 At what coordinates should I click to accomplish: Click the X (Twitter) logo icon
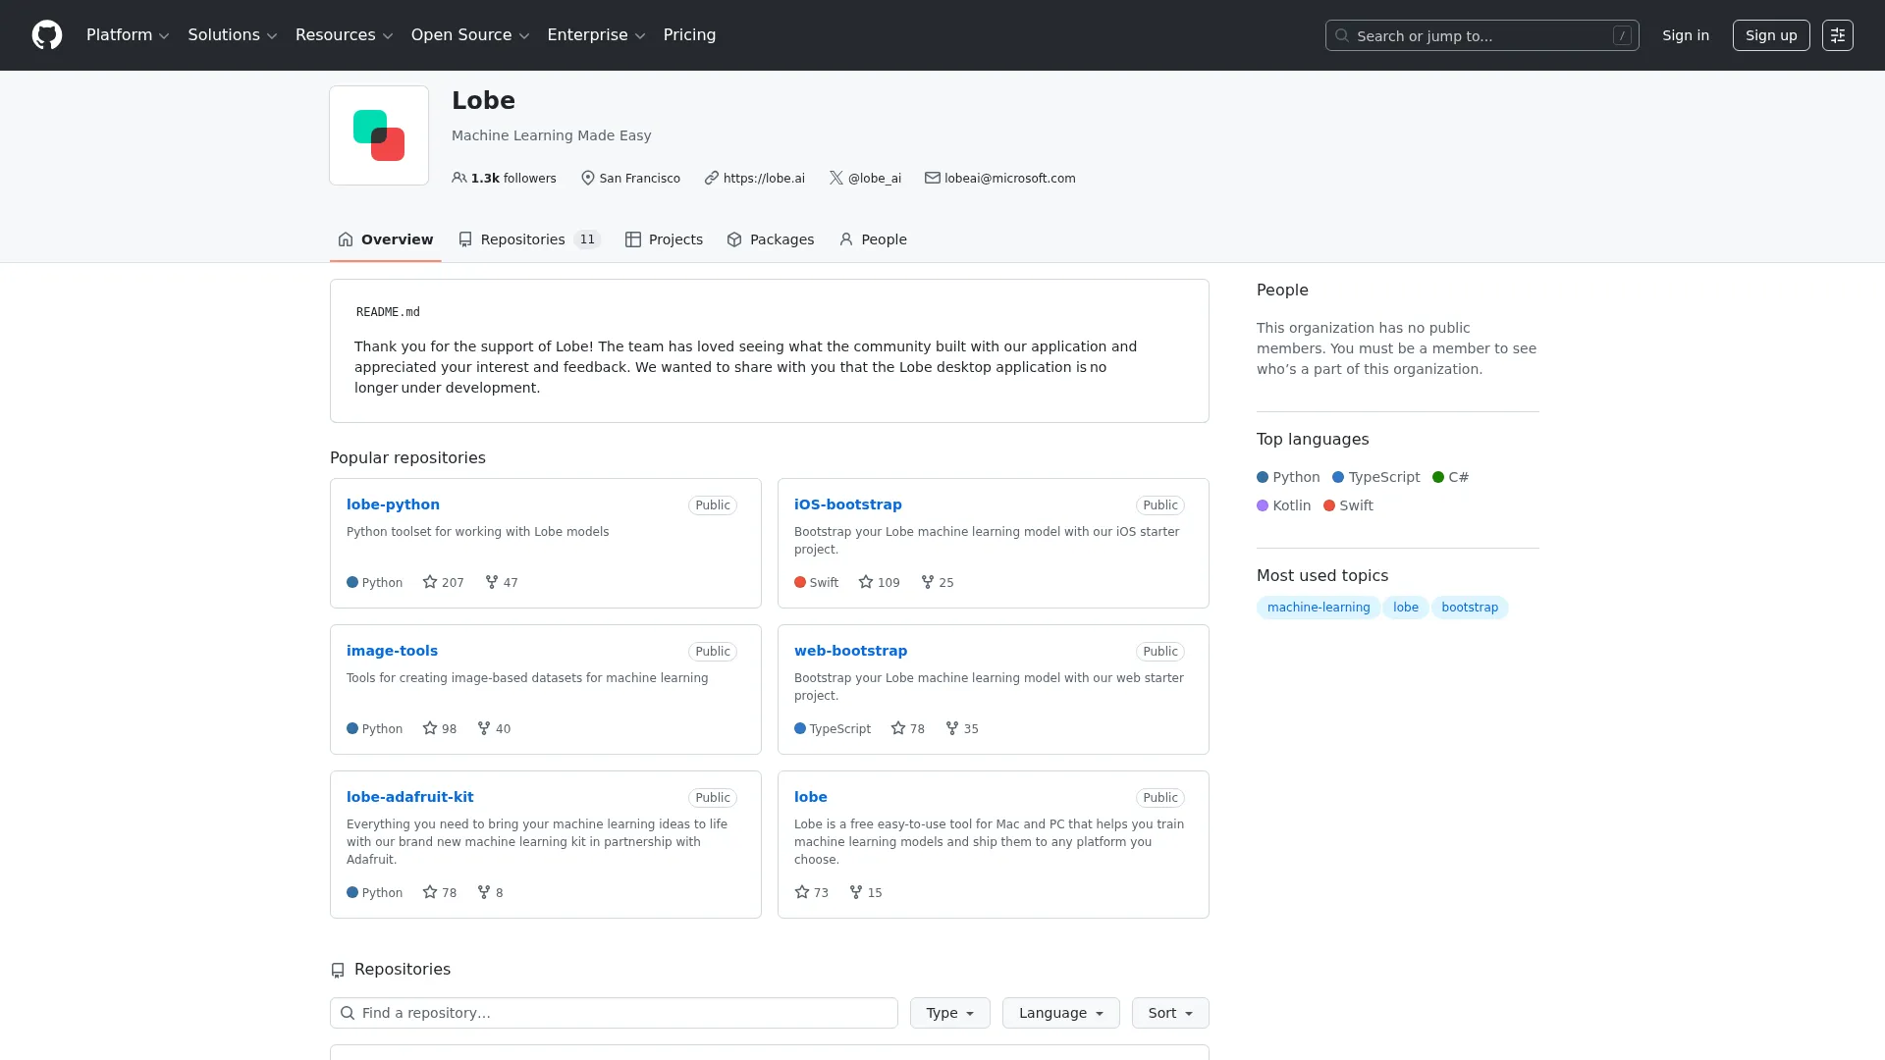point(836,178)
